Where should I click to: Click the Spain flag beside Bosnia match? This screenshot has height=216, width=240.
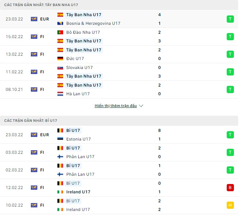pos(60,15)
